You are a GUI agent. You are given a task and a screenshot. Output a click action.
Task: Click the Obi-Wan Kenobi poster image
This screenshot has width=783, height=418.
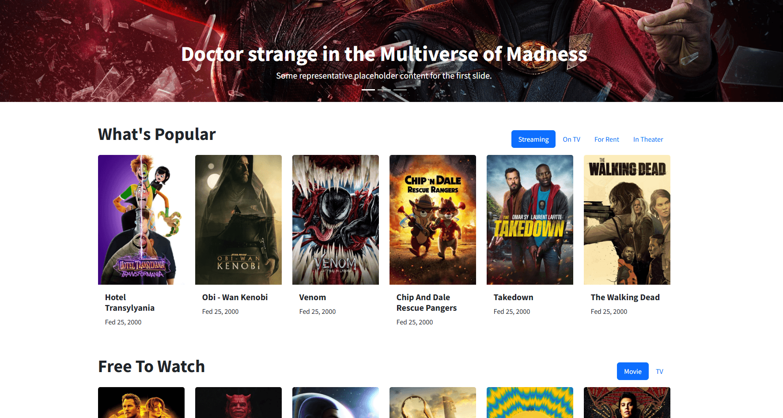(238, 219)
